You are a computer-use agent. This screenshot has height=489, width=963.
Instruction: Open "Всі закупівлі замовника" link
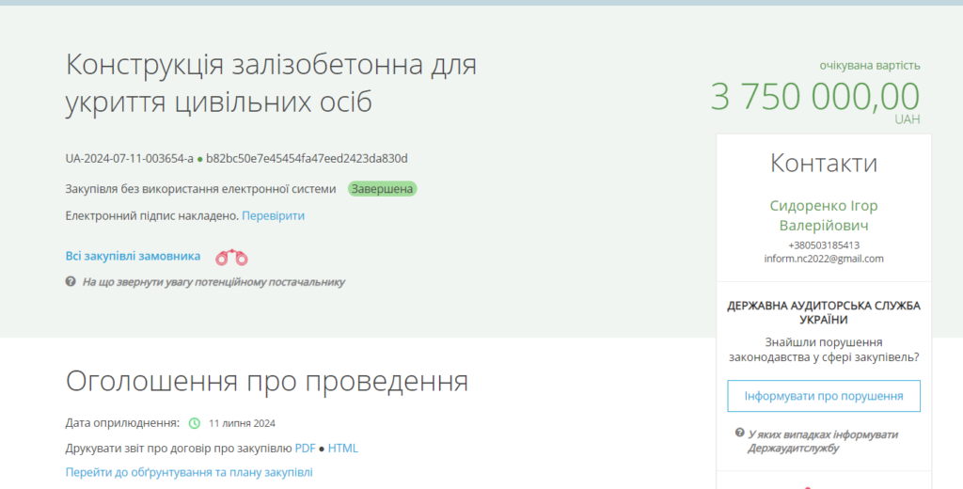click(133, 256)
